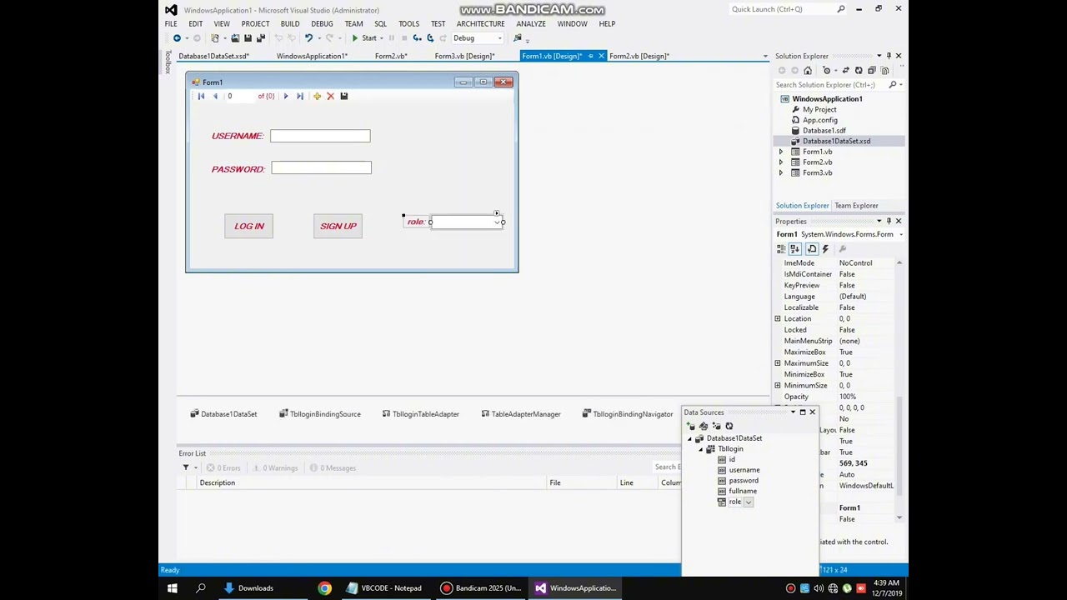
Task: Collapse Tbllogin node in Data Sources
Action: (x=701, y=449)
